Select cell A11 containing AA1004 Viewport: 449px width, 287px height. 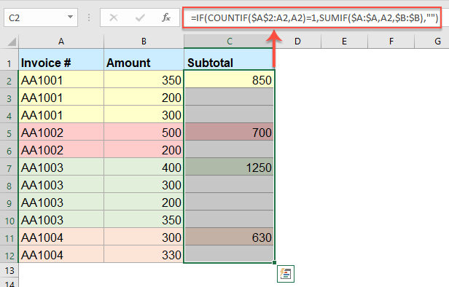coord(61,236)
